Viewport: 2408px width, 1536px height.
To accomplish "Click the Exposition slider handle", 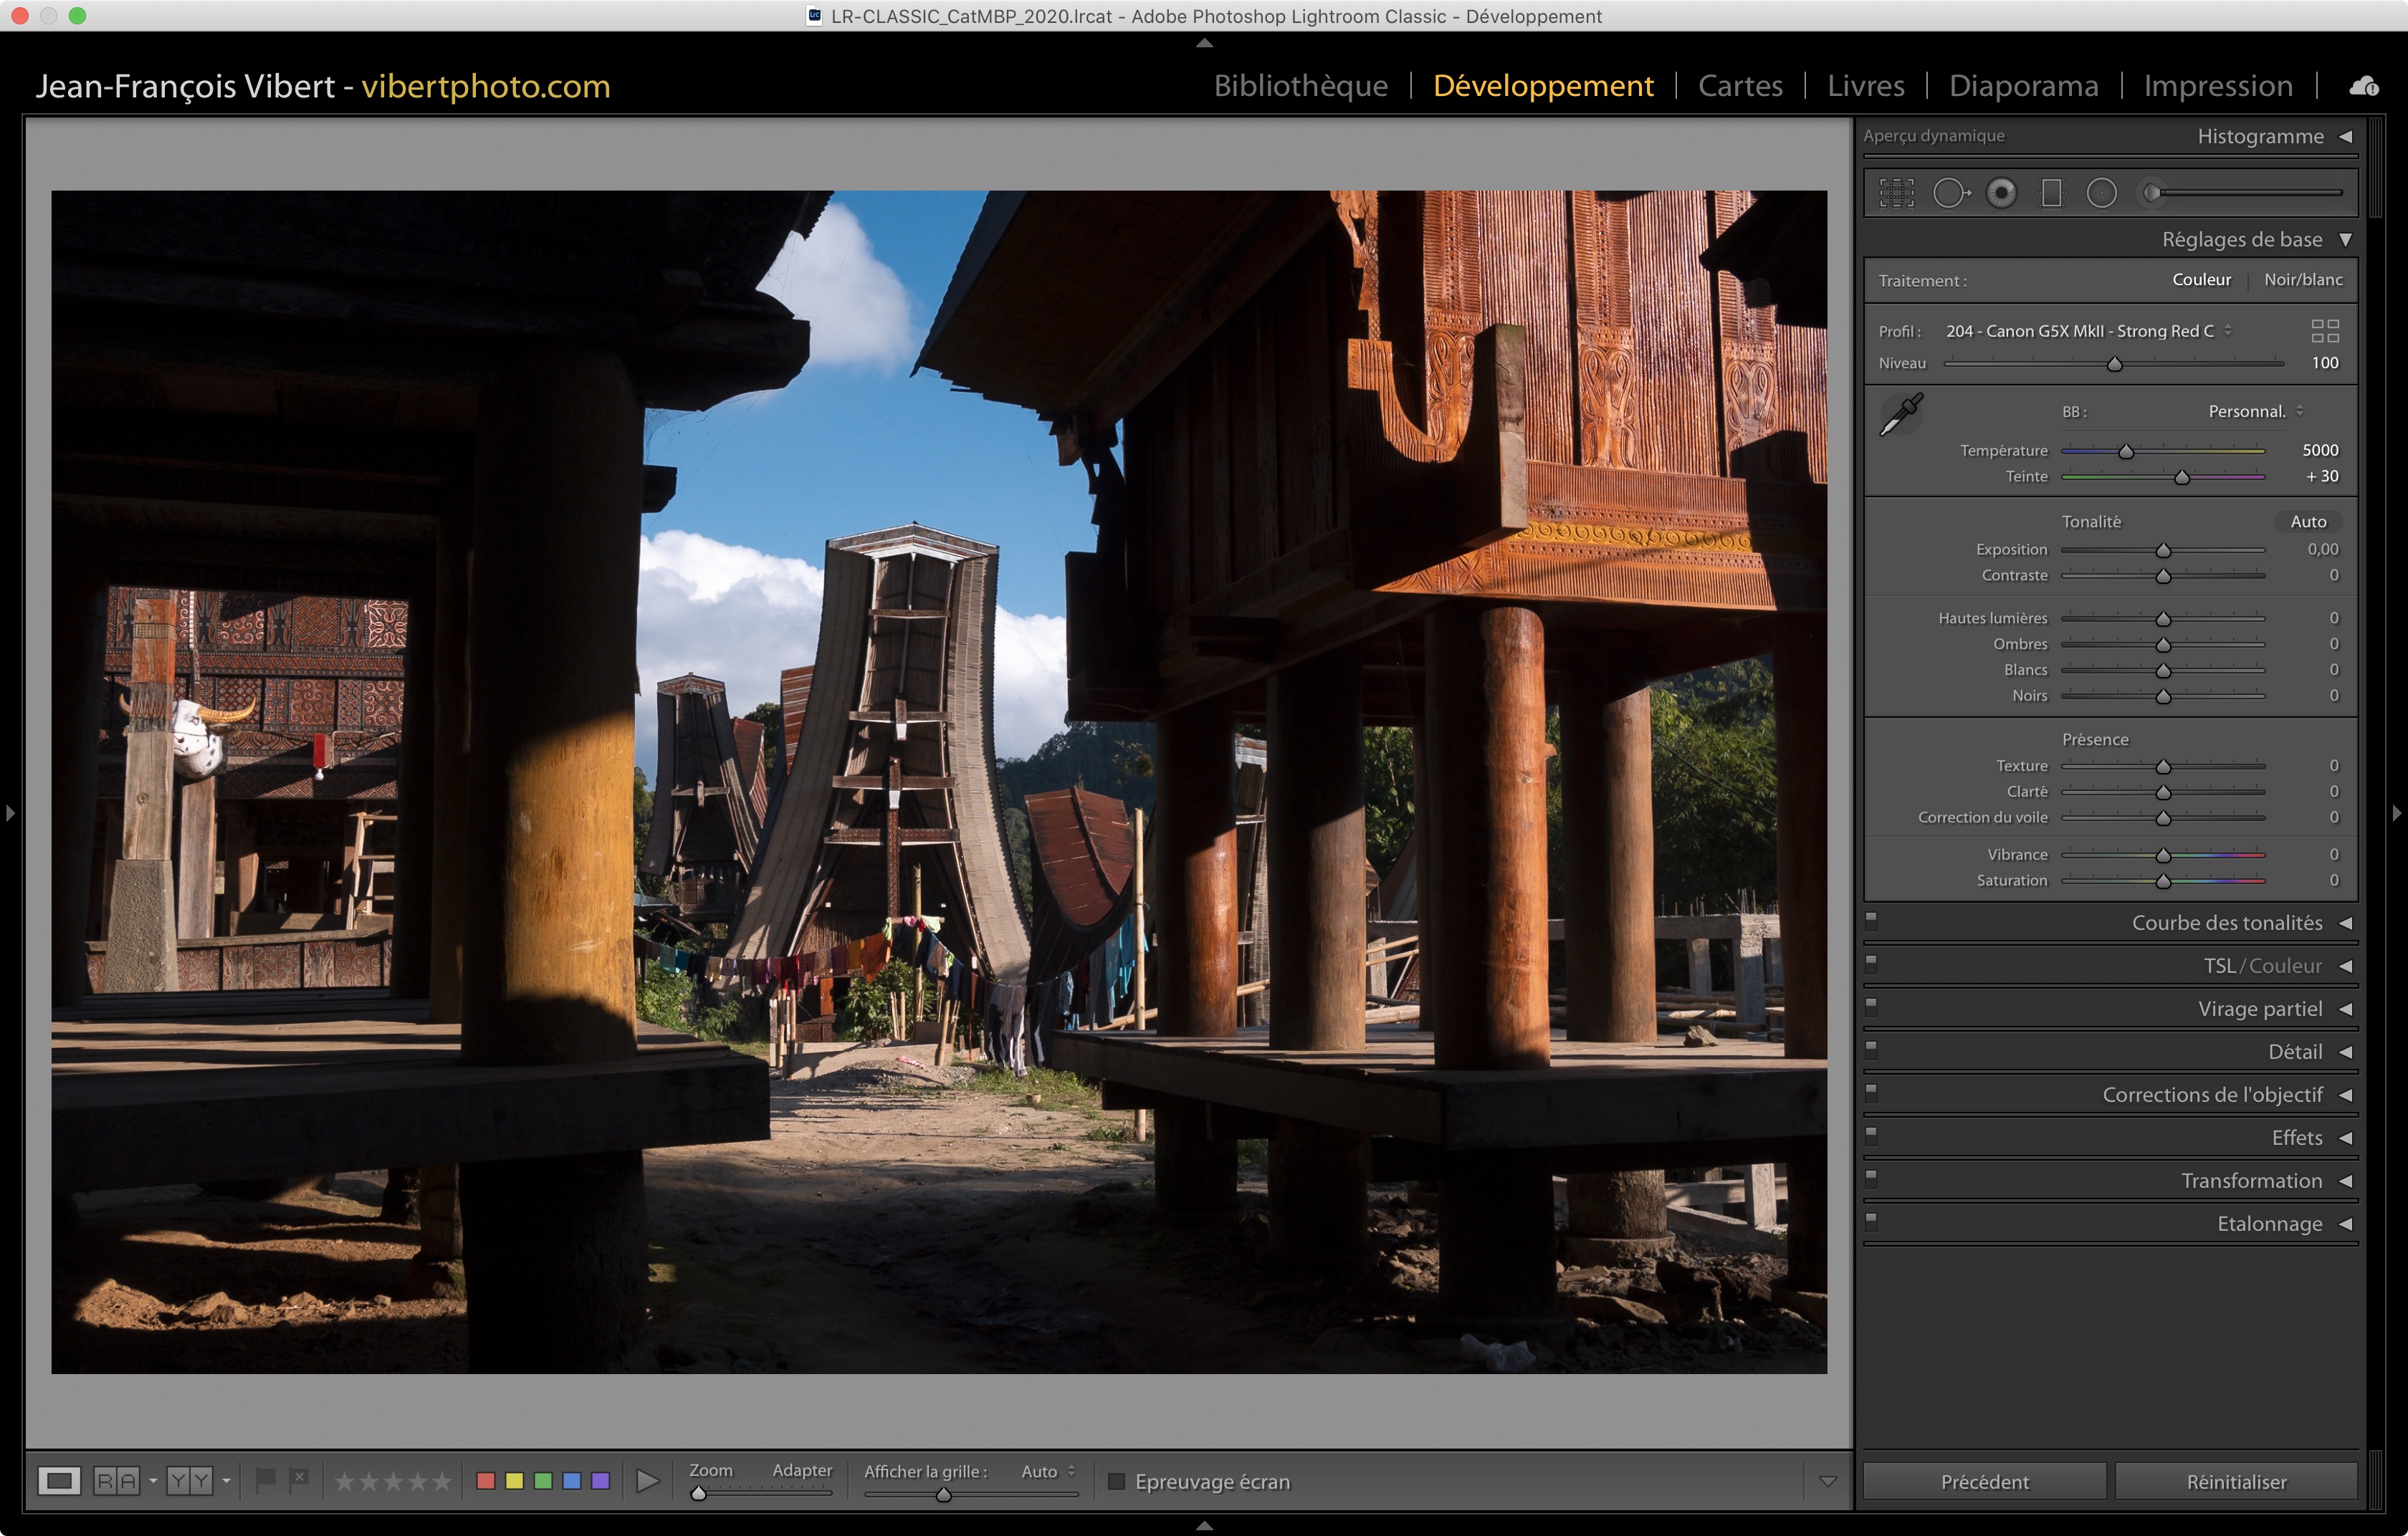I will tap(2163, 551).
